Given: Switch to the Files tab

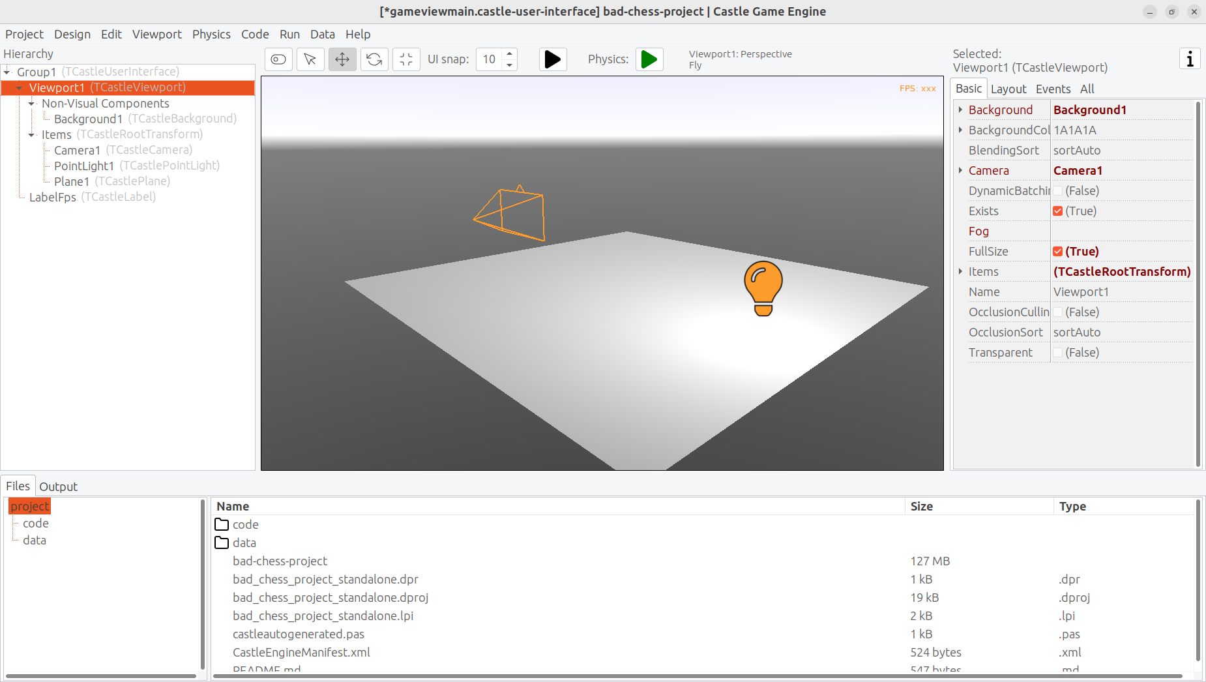Looking at the screenshot, I should point(18,486).
